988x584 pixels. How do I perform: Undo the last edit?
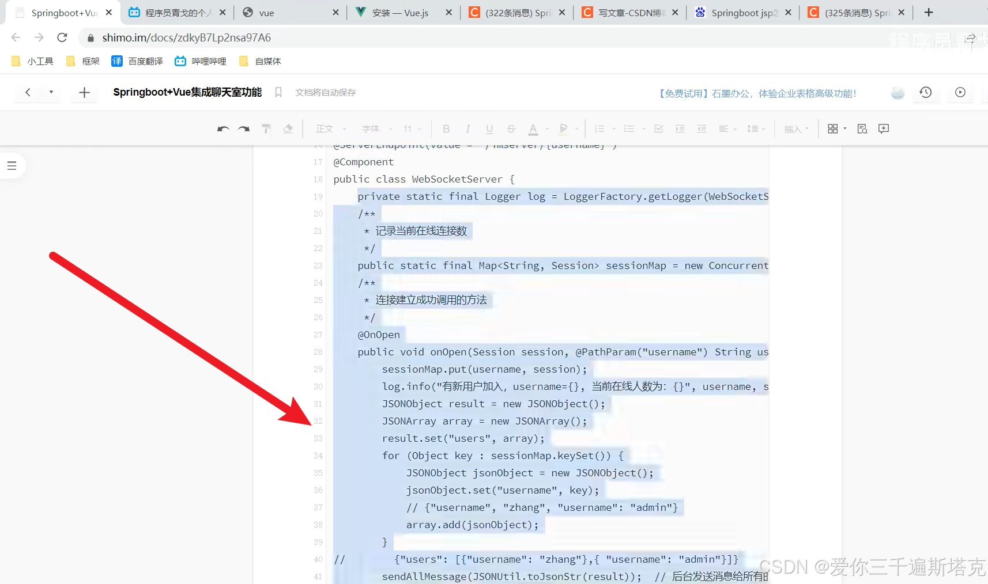click(x=223, y=128)
